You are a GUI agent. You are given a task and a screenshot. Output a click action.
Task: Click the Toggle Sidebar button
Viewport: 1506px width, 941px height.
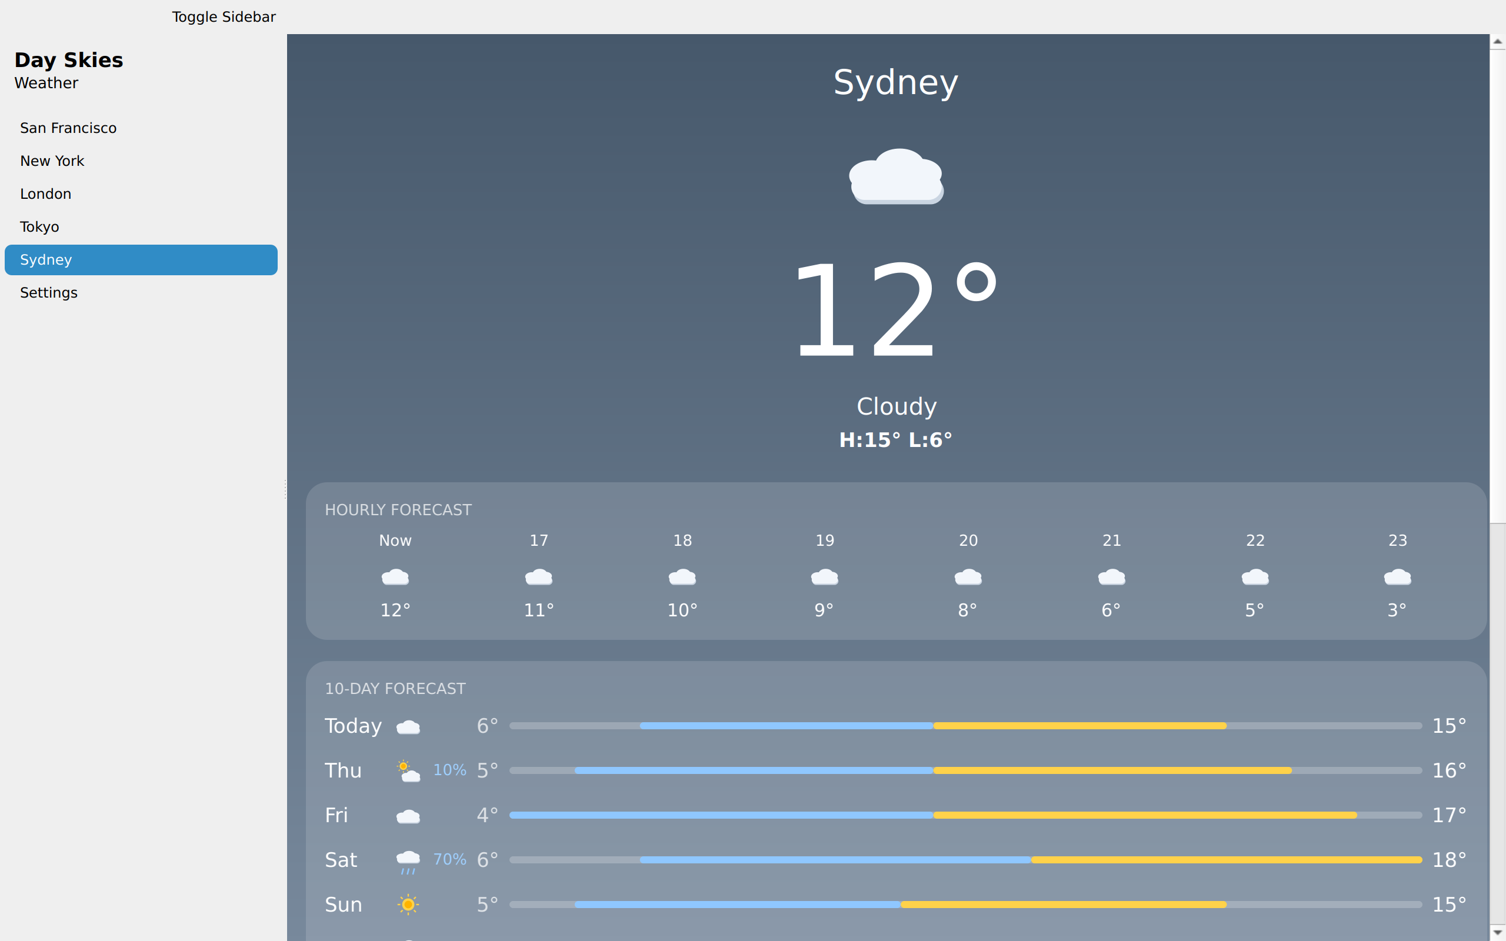pyautogui.click(x=224, y=17)
